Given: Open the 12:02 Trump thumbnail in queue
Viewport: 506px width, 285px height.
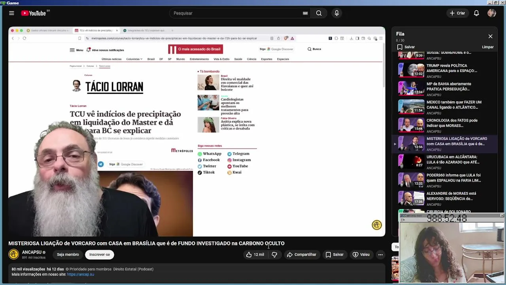Looking at the screenshot, I should 411,70.
